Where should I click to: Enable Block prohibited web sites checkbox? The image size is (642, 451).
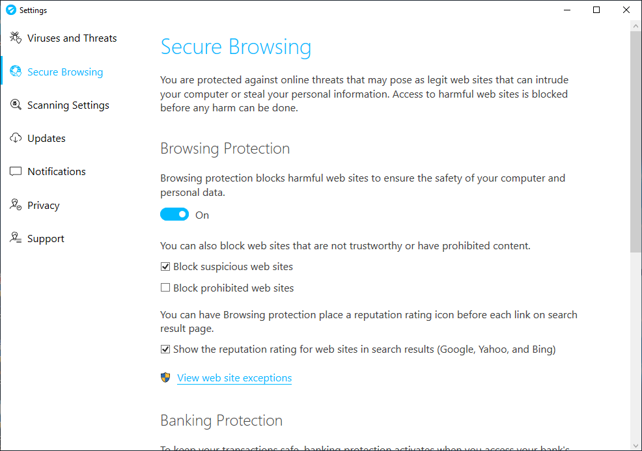[166, 288]
